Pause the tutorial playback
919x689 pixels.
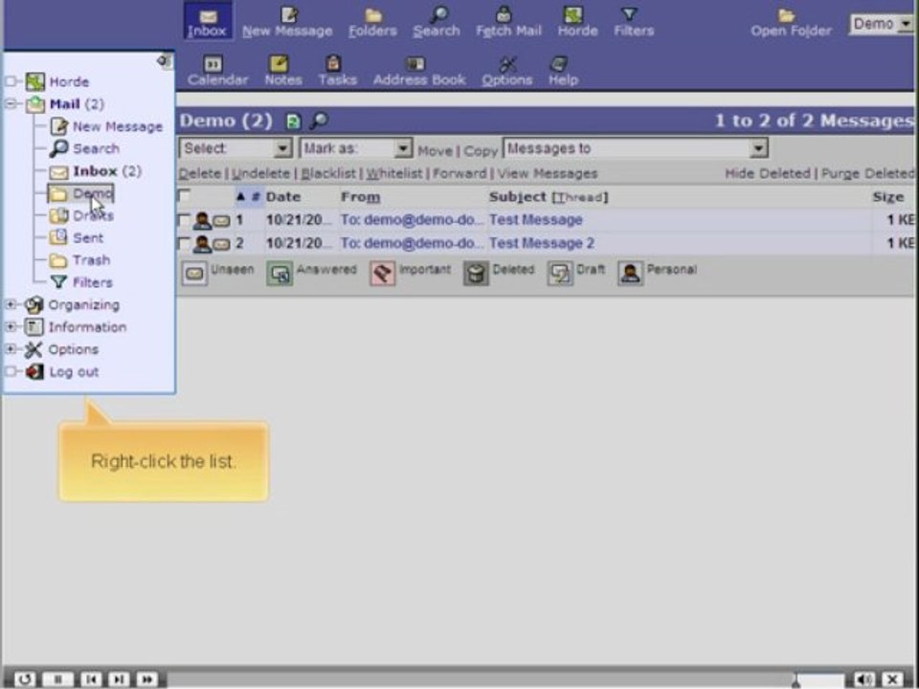click(58, 679)
